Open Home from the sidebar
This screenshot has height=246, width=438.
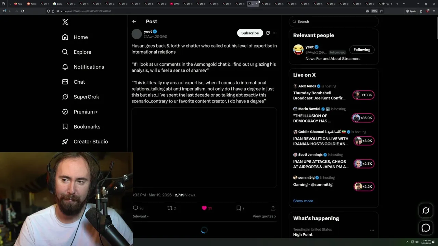point(75,37)
